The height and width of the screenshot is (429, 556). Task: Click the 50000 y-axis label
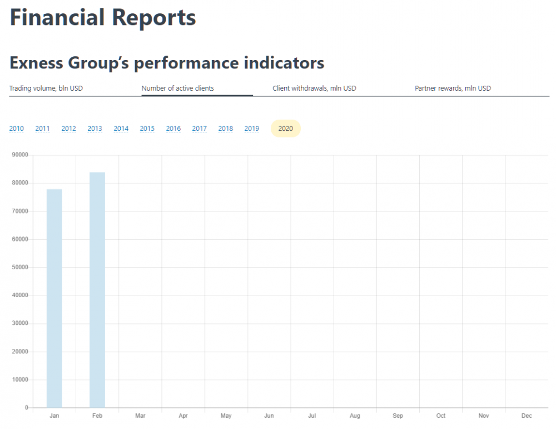pyautogui.click(x=20, y=267)
